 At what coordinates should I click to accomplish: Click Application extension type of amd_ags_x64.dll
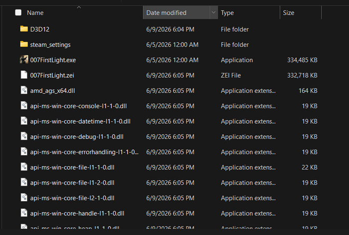[248, 91]
